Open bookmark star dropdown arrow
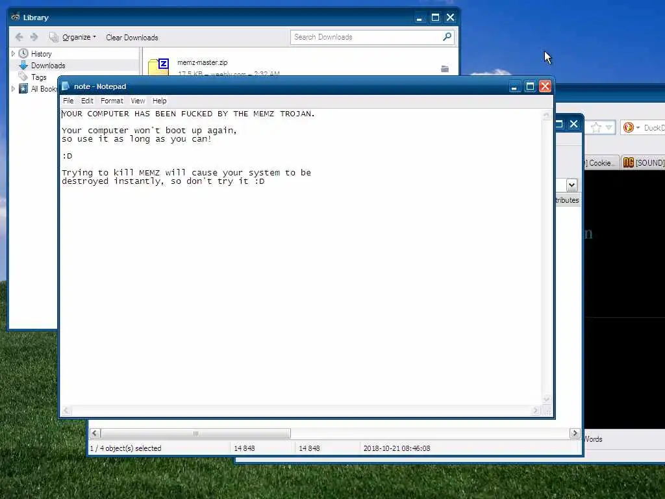Image resolution: width=665 pixels, height=499 pixels. coord(609,127)
